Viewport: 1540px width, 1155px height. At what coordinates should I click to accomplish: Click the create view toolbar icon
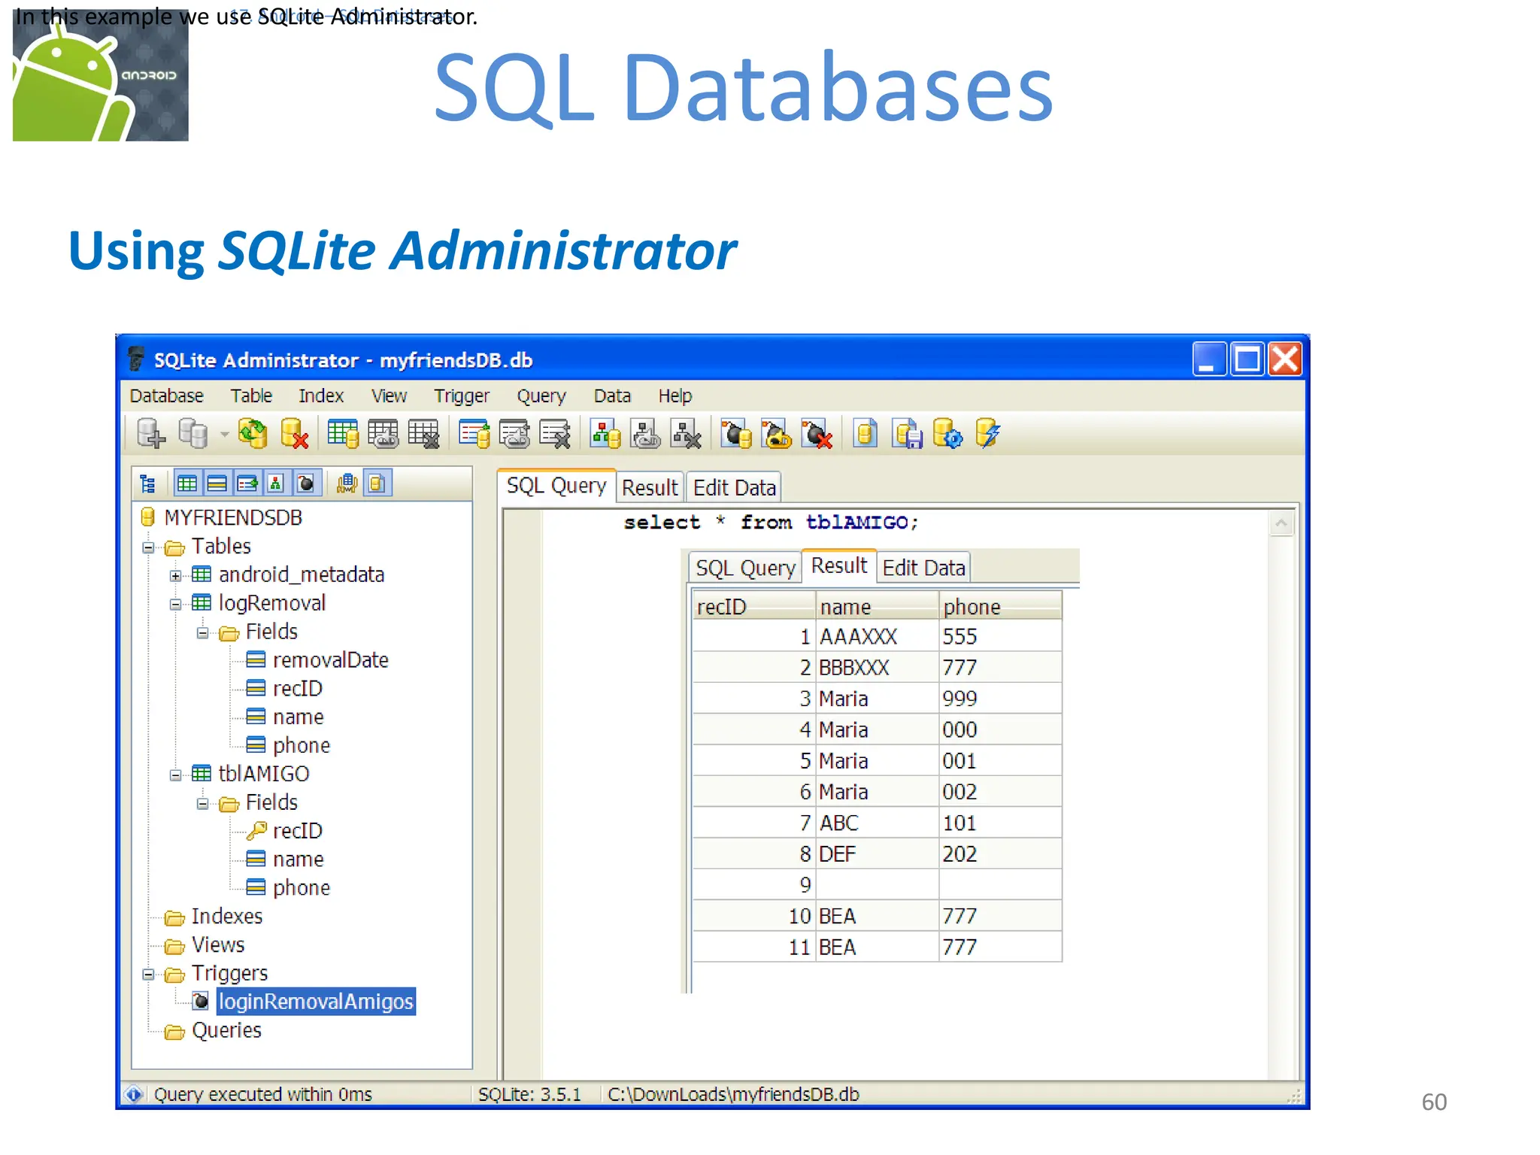coord(605,434)
